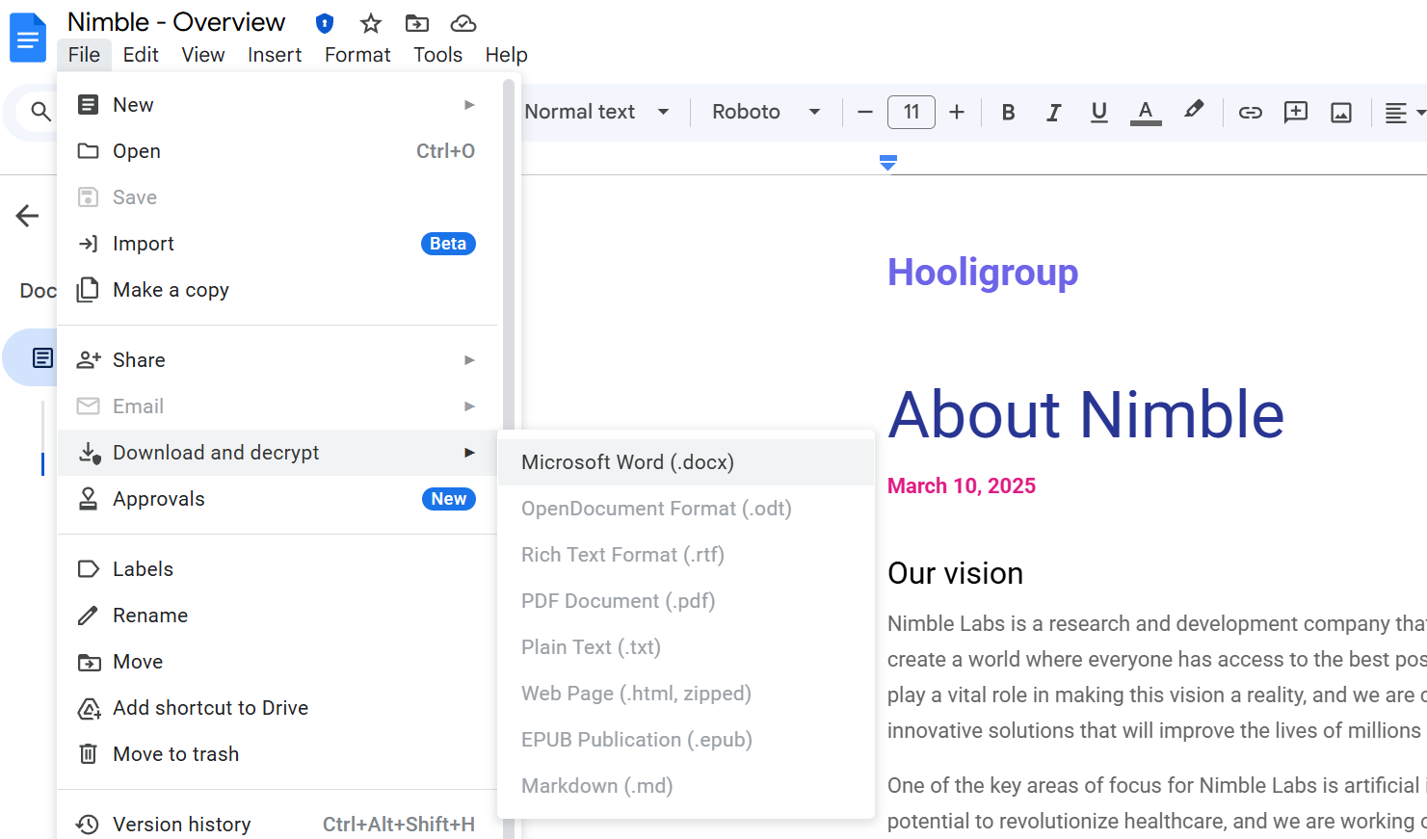Open the text color picker
Viewport: 1427px width, 839px height.
[x=1145, y=112]
